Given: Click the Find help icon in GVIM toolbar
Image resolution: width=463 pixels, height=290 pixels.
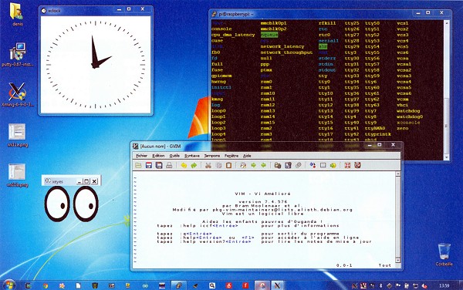Looking at the screenshot, I should click(x=357, y=165).
